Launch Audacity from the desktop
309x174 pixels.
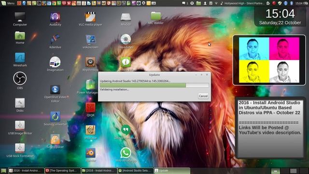[55, 19]
